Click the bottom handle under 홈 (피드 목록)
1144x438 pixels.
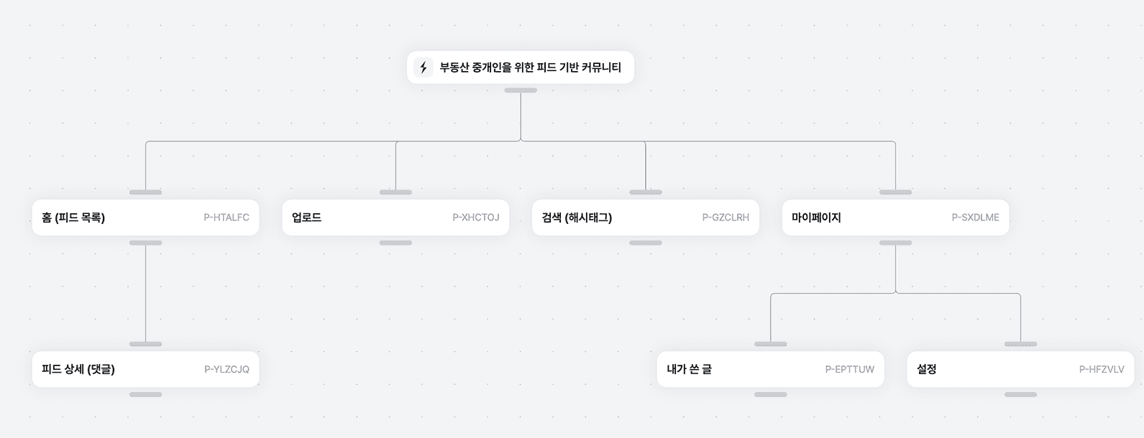click(145, 243)
